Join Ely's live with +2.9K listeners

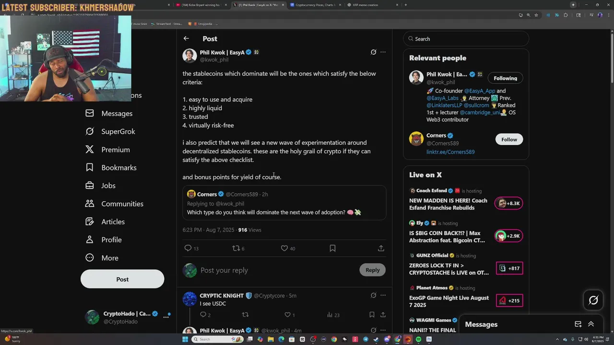click(508, 236)
